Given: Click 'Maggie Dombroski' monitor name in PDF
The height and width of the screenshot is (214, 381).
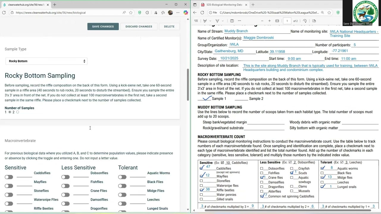Looking at the screenshot, I should coord(259,37).
